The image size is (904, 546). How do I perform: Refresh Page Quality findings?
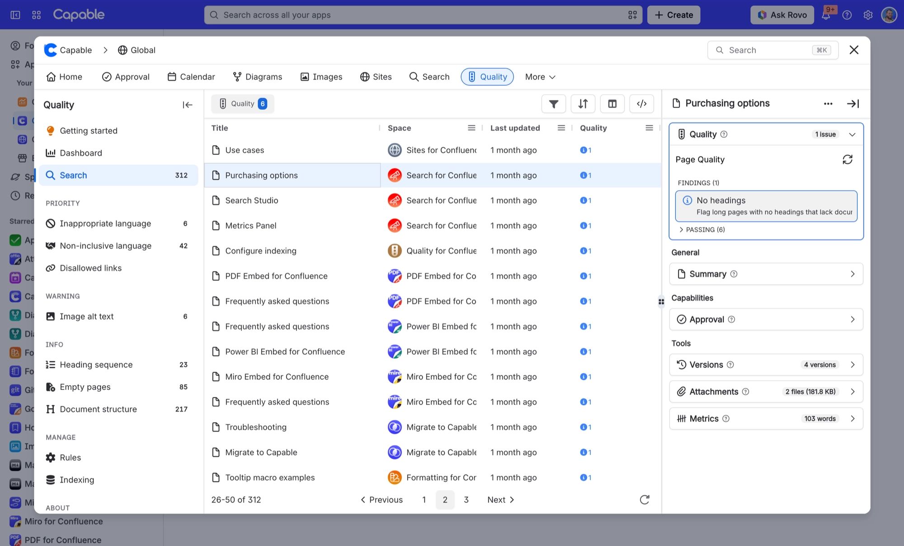[847, 159]
